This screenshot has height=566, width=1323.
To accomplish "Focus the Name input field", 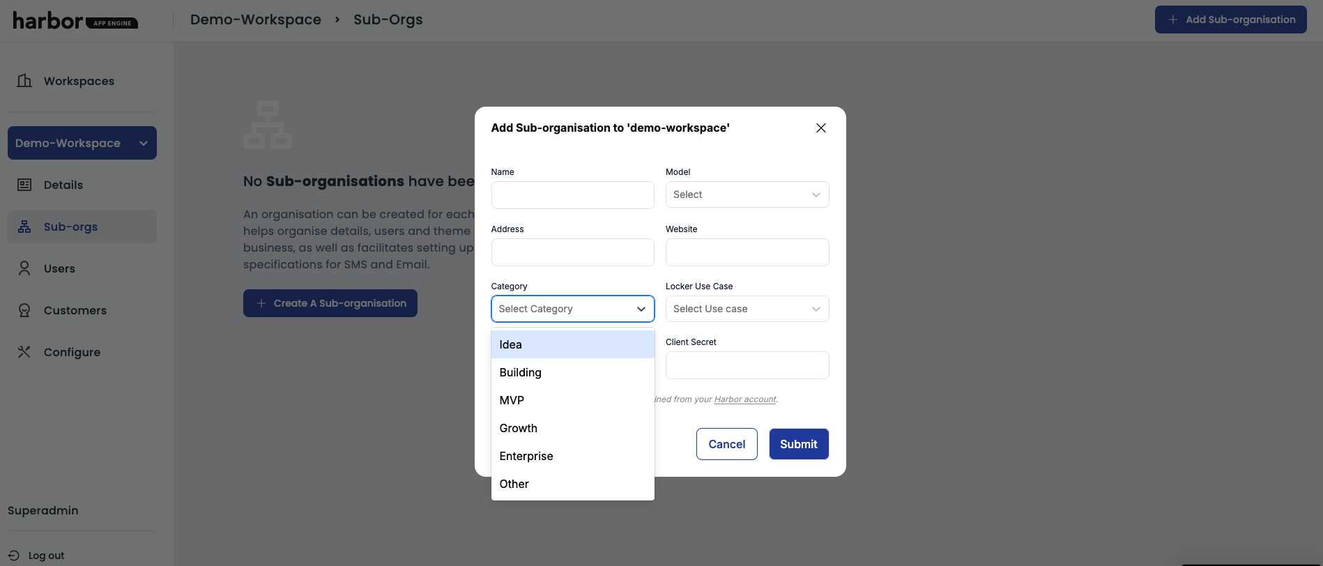I will tap(572, 195).
